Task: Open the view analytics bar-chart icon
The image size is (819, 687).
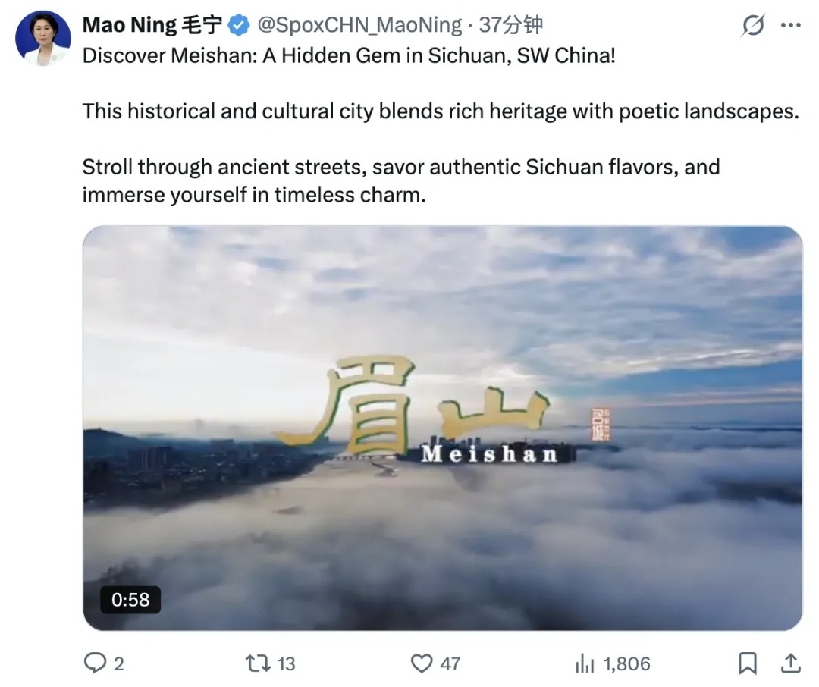Action: (585, 664)
